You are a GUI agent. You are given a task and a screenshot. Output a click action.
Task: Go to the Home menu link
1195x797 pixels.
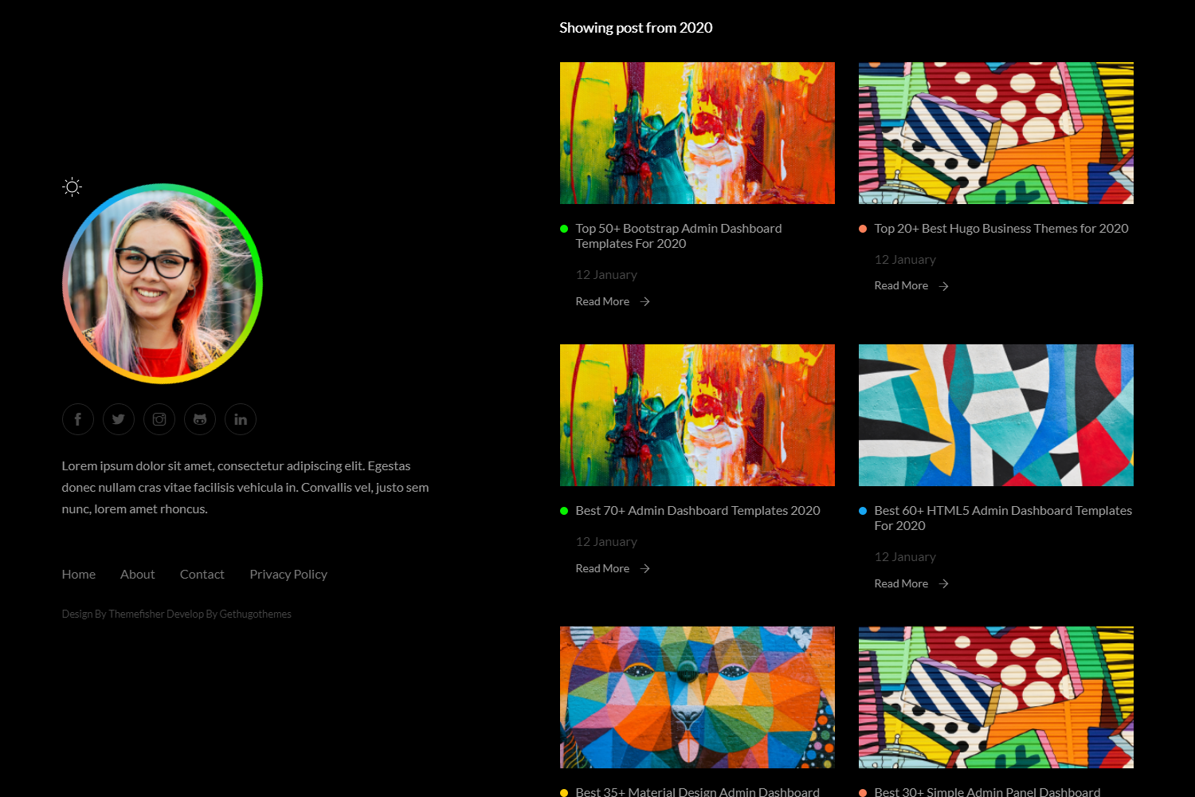(79, 574)
